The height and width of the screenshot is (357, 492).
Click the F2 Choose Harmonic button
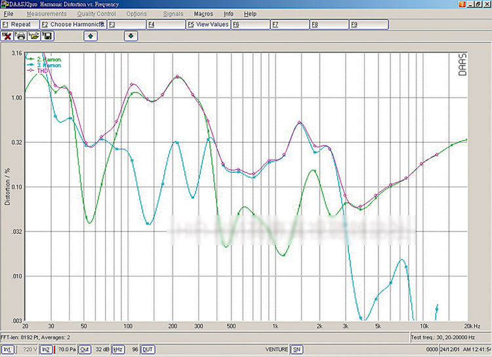pyautogui.click(x=73, y=24)
